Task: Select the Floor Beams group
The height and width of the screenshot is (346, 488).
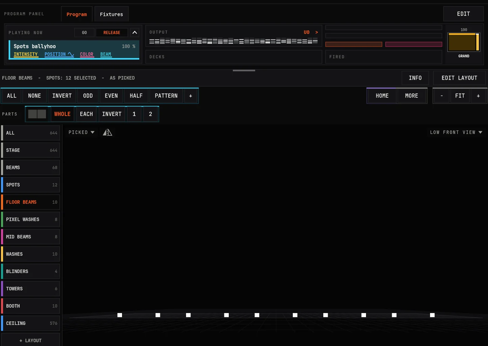Action: [30, 202]
